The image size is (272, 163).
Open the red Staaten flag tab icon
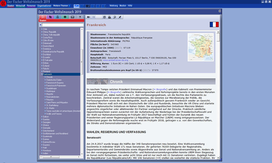point(43,17)
